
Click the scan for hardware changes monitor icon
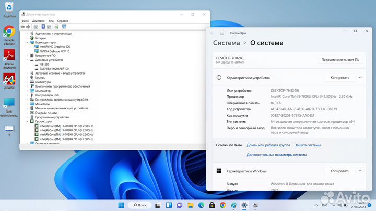[64, 27]
